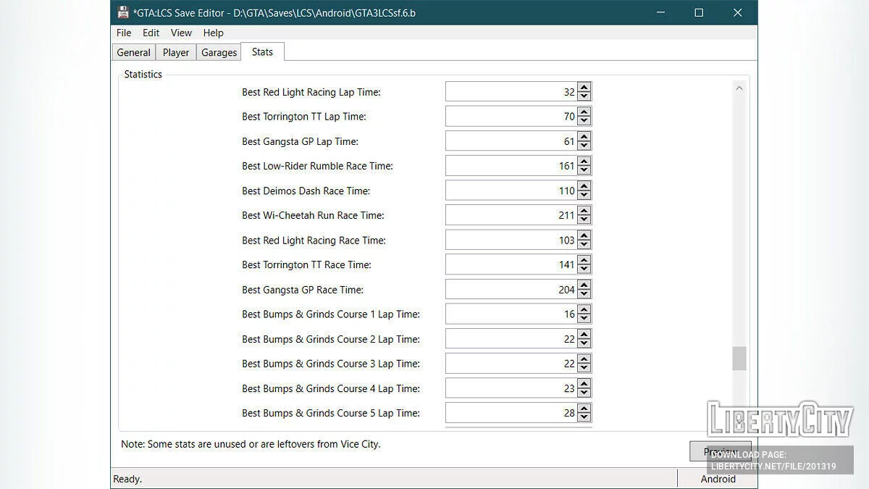869x489 pixels.
Task: Click the scroll-up arrow on the scrollbar
Action: pyautogui.click(x=739, y=87)
